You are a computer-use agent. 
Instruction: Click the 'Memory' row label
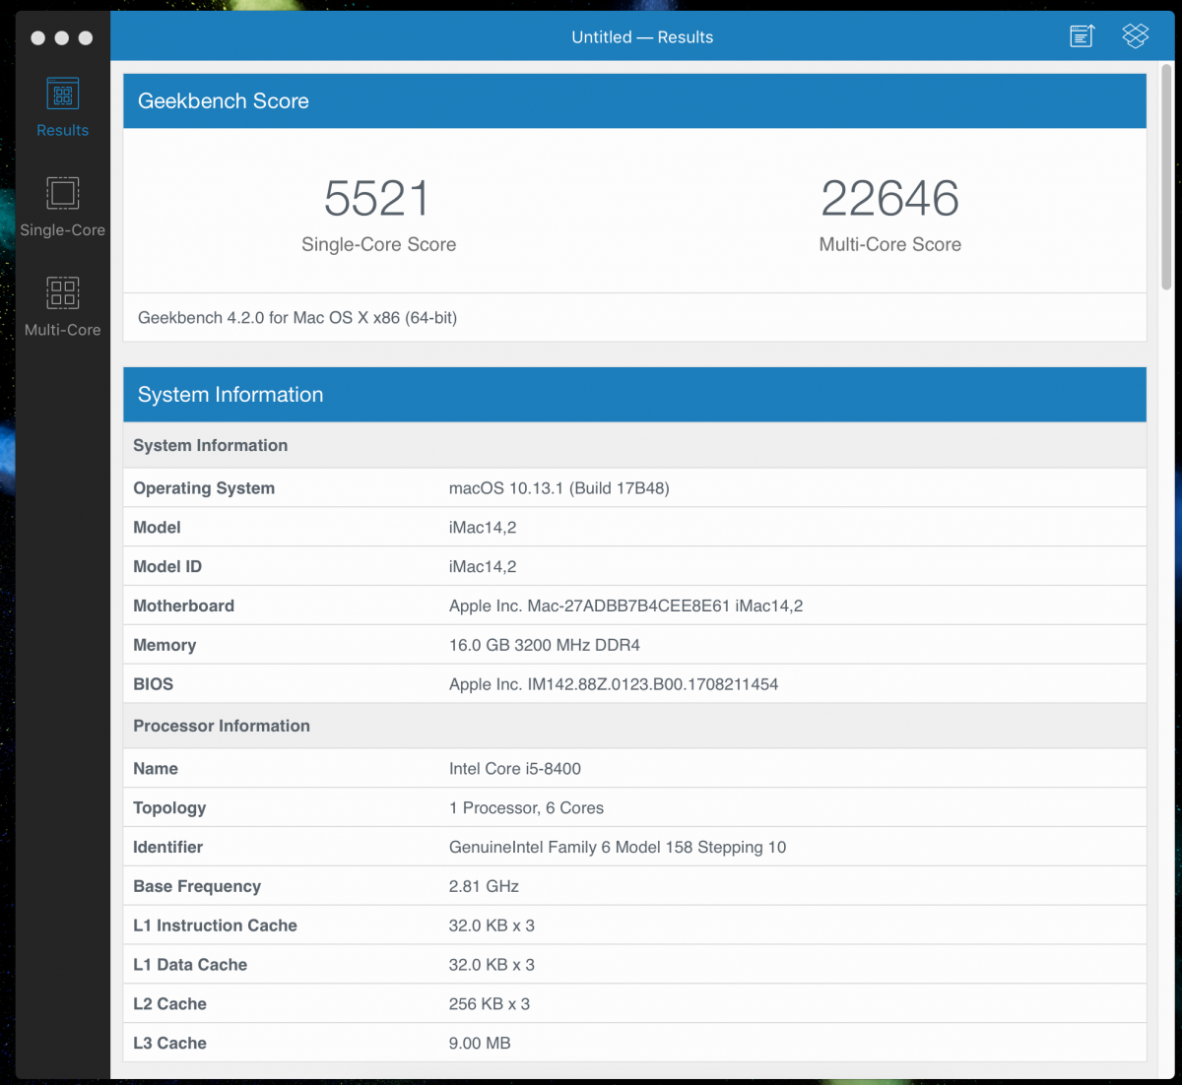click(164, 646)
